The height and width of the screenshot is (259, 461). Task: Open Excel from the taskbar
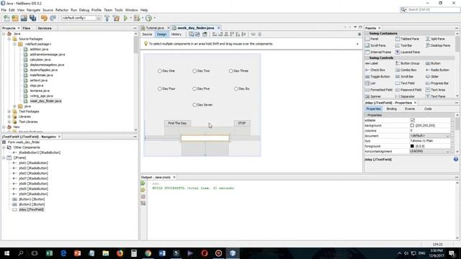pos(49,253)
